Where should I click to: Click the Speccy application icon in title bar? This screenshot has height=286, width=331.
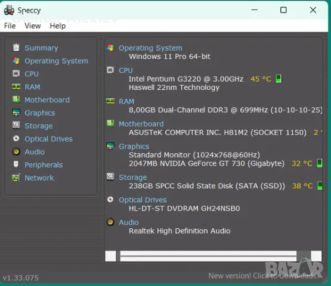coord(9,10)
